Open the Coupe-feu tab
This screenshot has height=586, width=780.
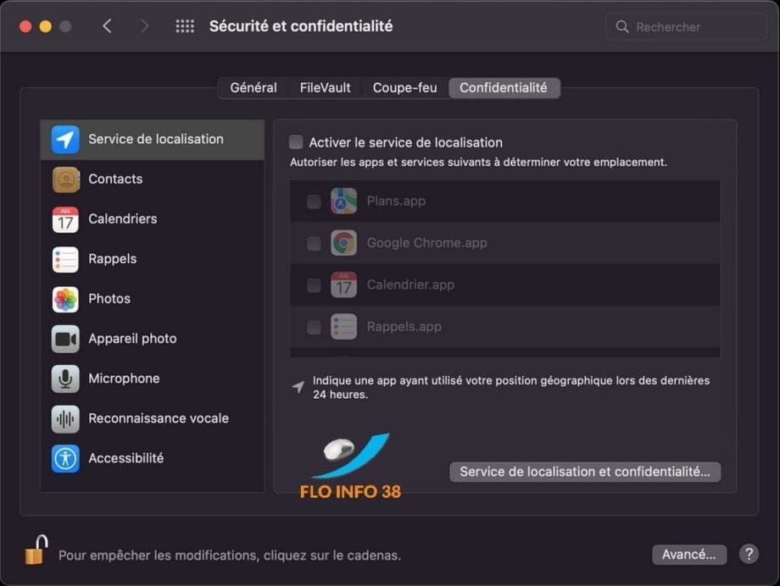pyautogui.click(x=404, y=88)
